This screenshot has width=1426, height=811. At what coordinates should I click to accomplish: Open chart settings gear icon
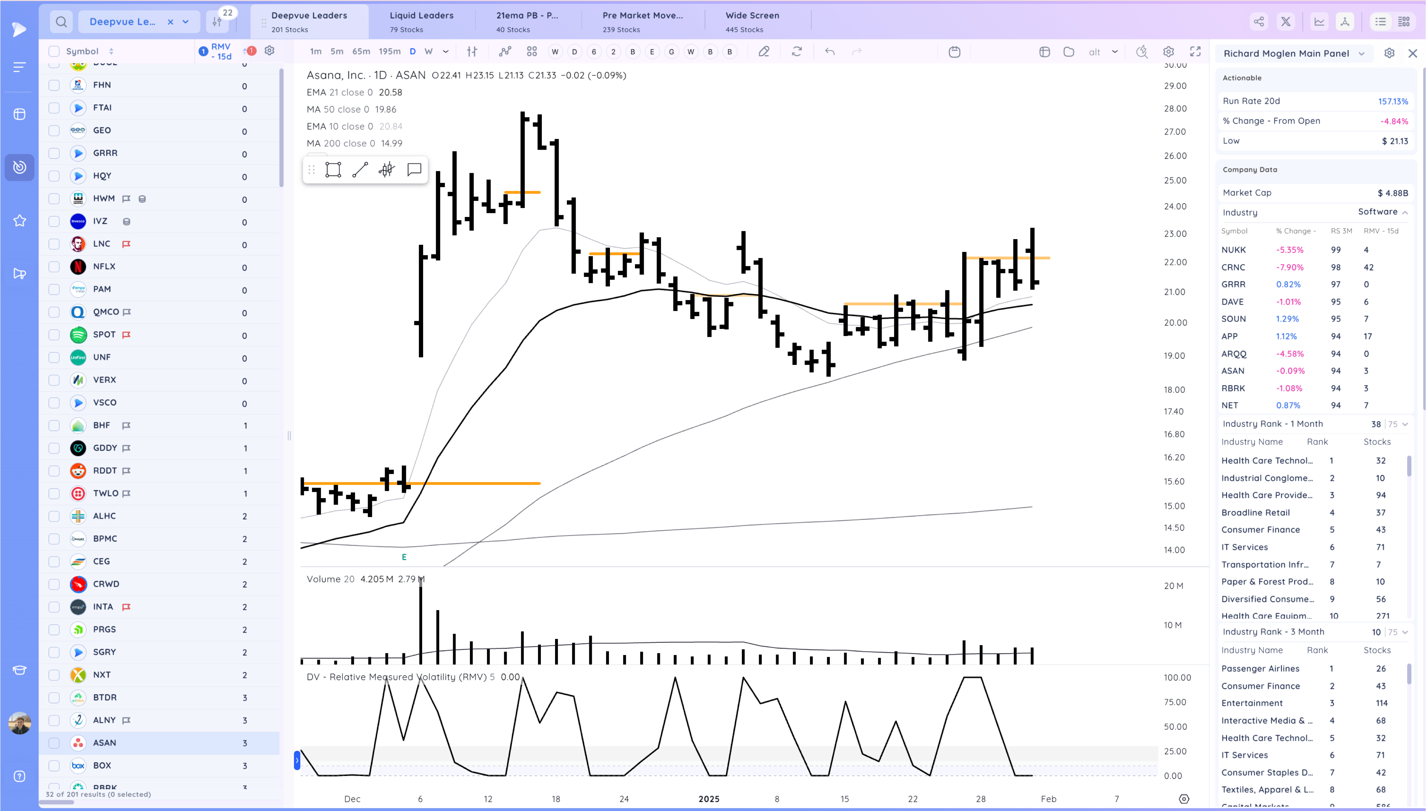click(1169, 52)
